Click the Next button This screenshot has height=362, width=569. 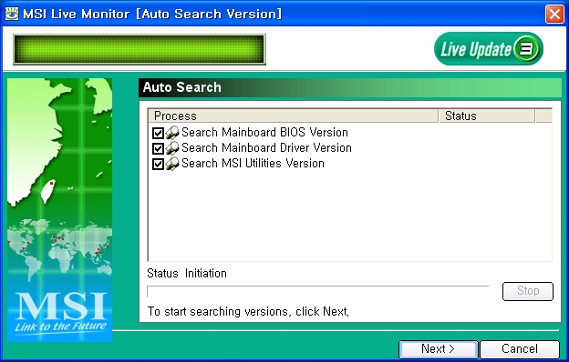click(x=438, y=349)
